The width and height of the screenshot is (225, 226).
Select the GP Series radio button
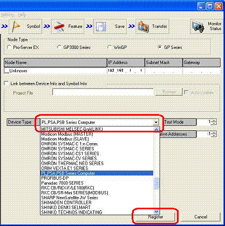point(159,47)
